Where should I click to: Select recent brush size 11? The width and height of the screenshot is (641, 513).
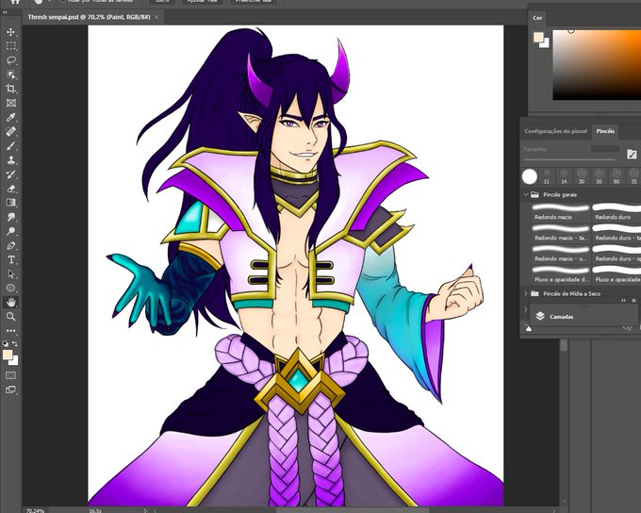click(547, 176)
